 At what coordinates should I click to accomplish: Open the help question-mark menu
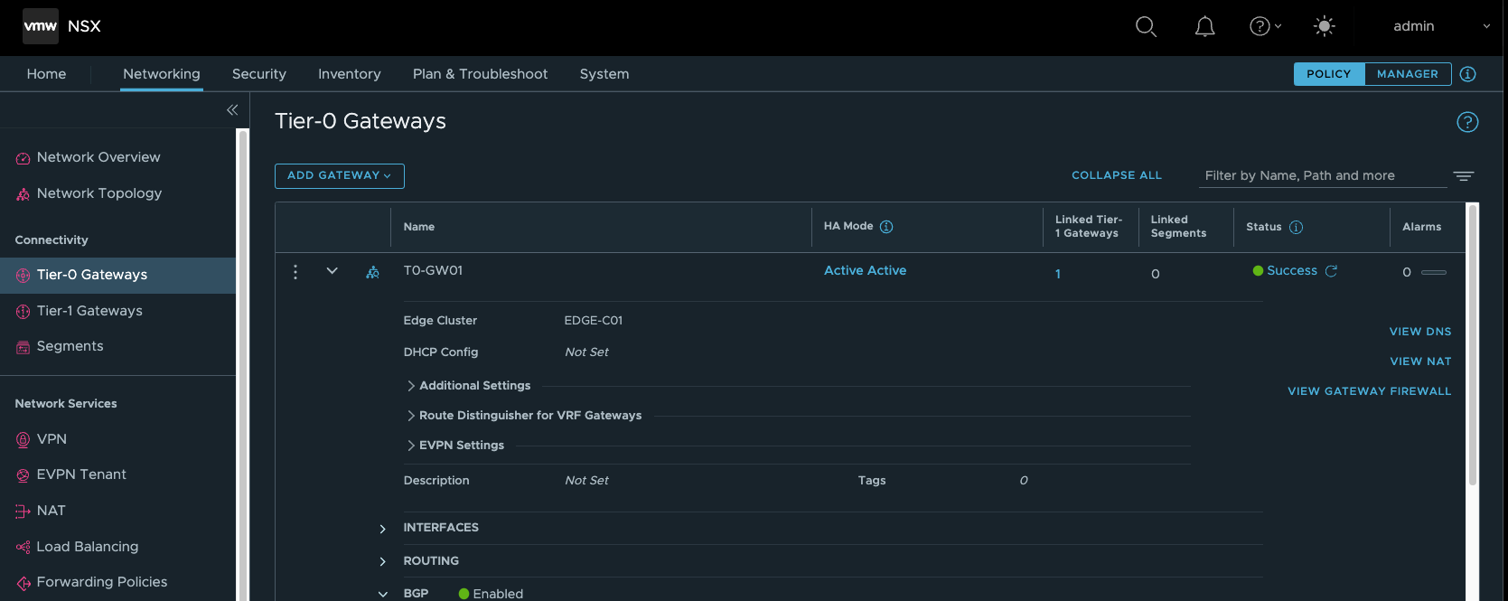1265,26
